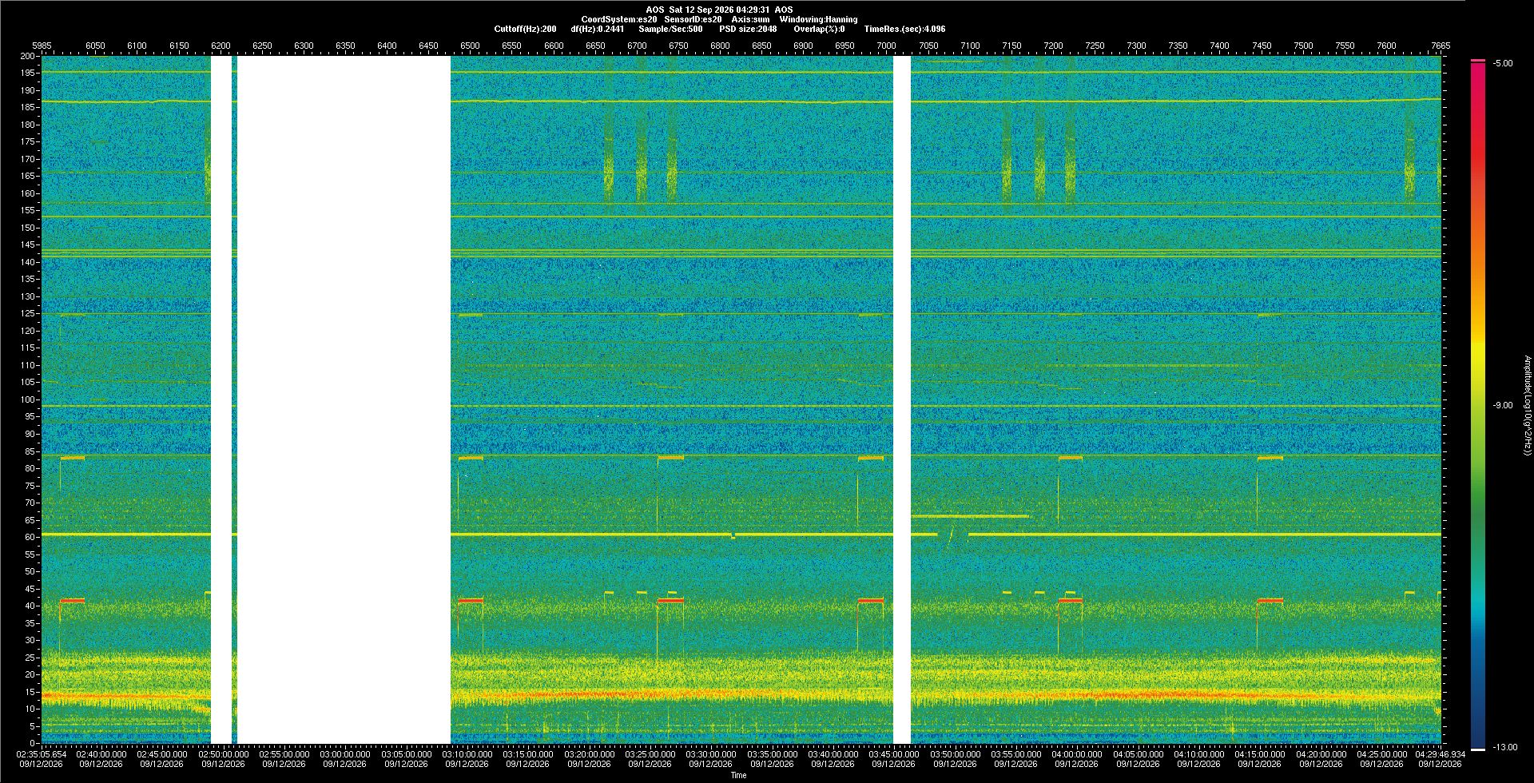
Task: Click the Time axis title below the plot
Action: pos(738,775)
